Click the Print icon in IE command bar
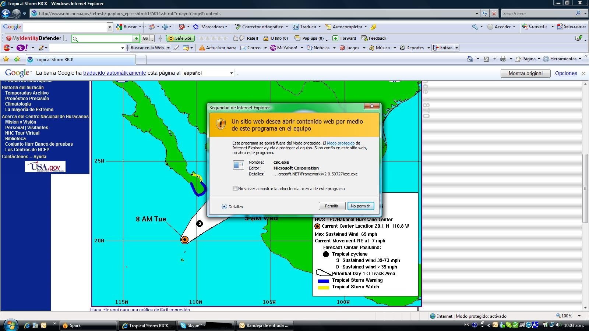The height and width of the screenshot is (331, 589). pyautogui.click(x=503, y=59)
